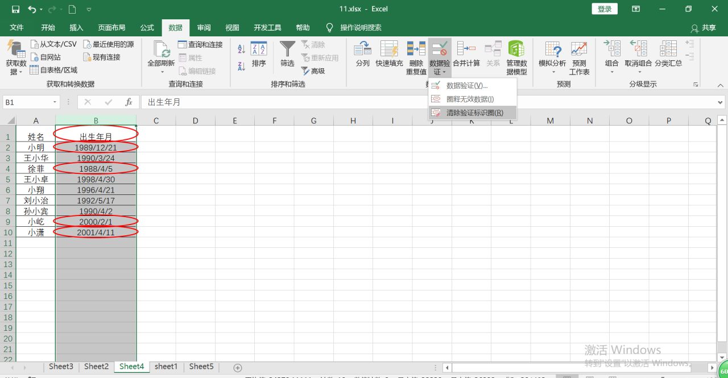Click the 获取数据 (Get Data) icon

pos(15,49)
